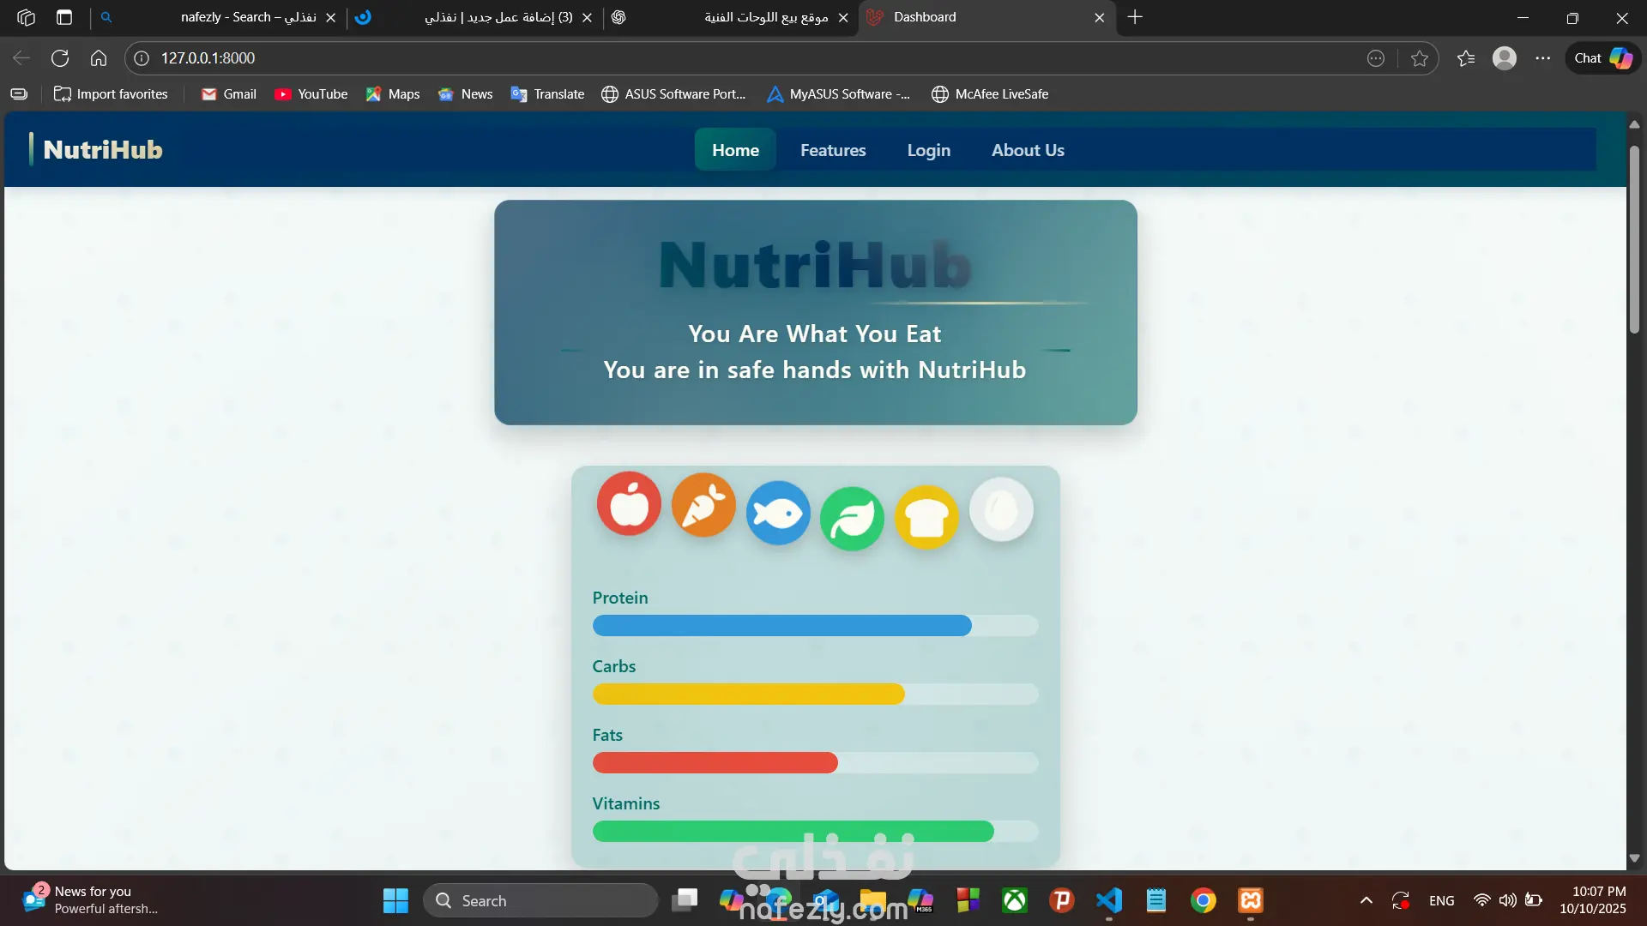Select the green leaf food icon
1647x926 pixels.
point(852,518)
